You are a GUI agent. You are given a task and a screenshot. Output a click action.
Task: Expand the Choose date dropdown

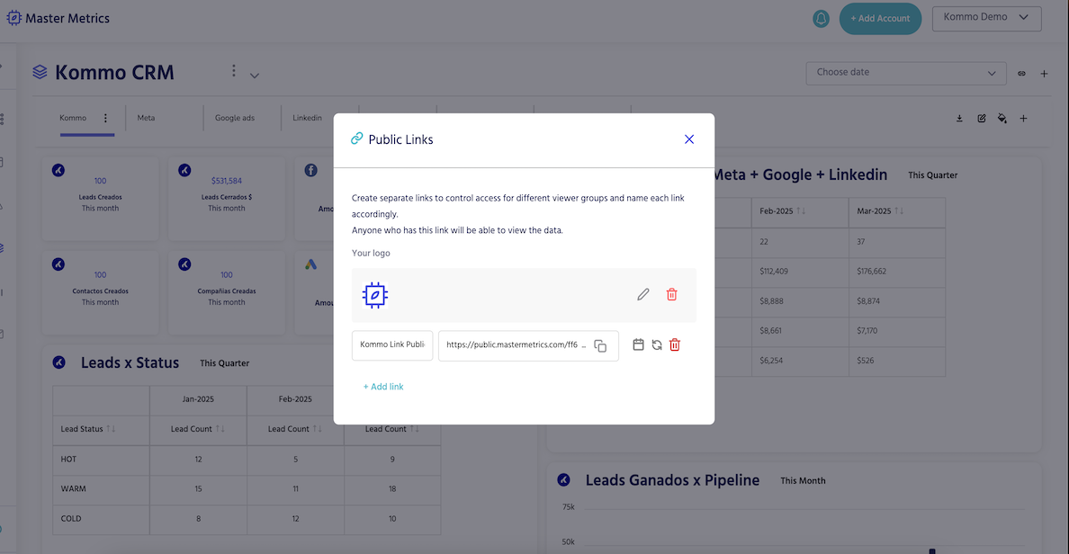pos(905,73)
